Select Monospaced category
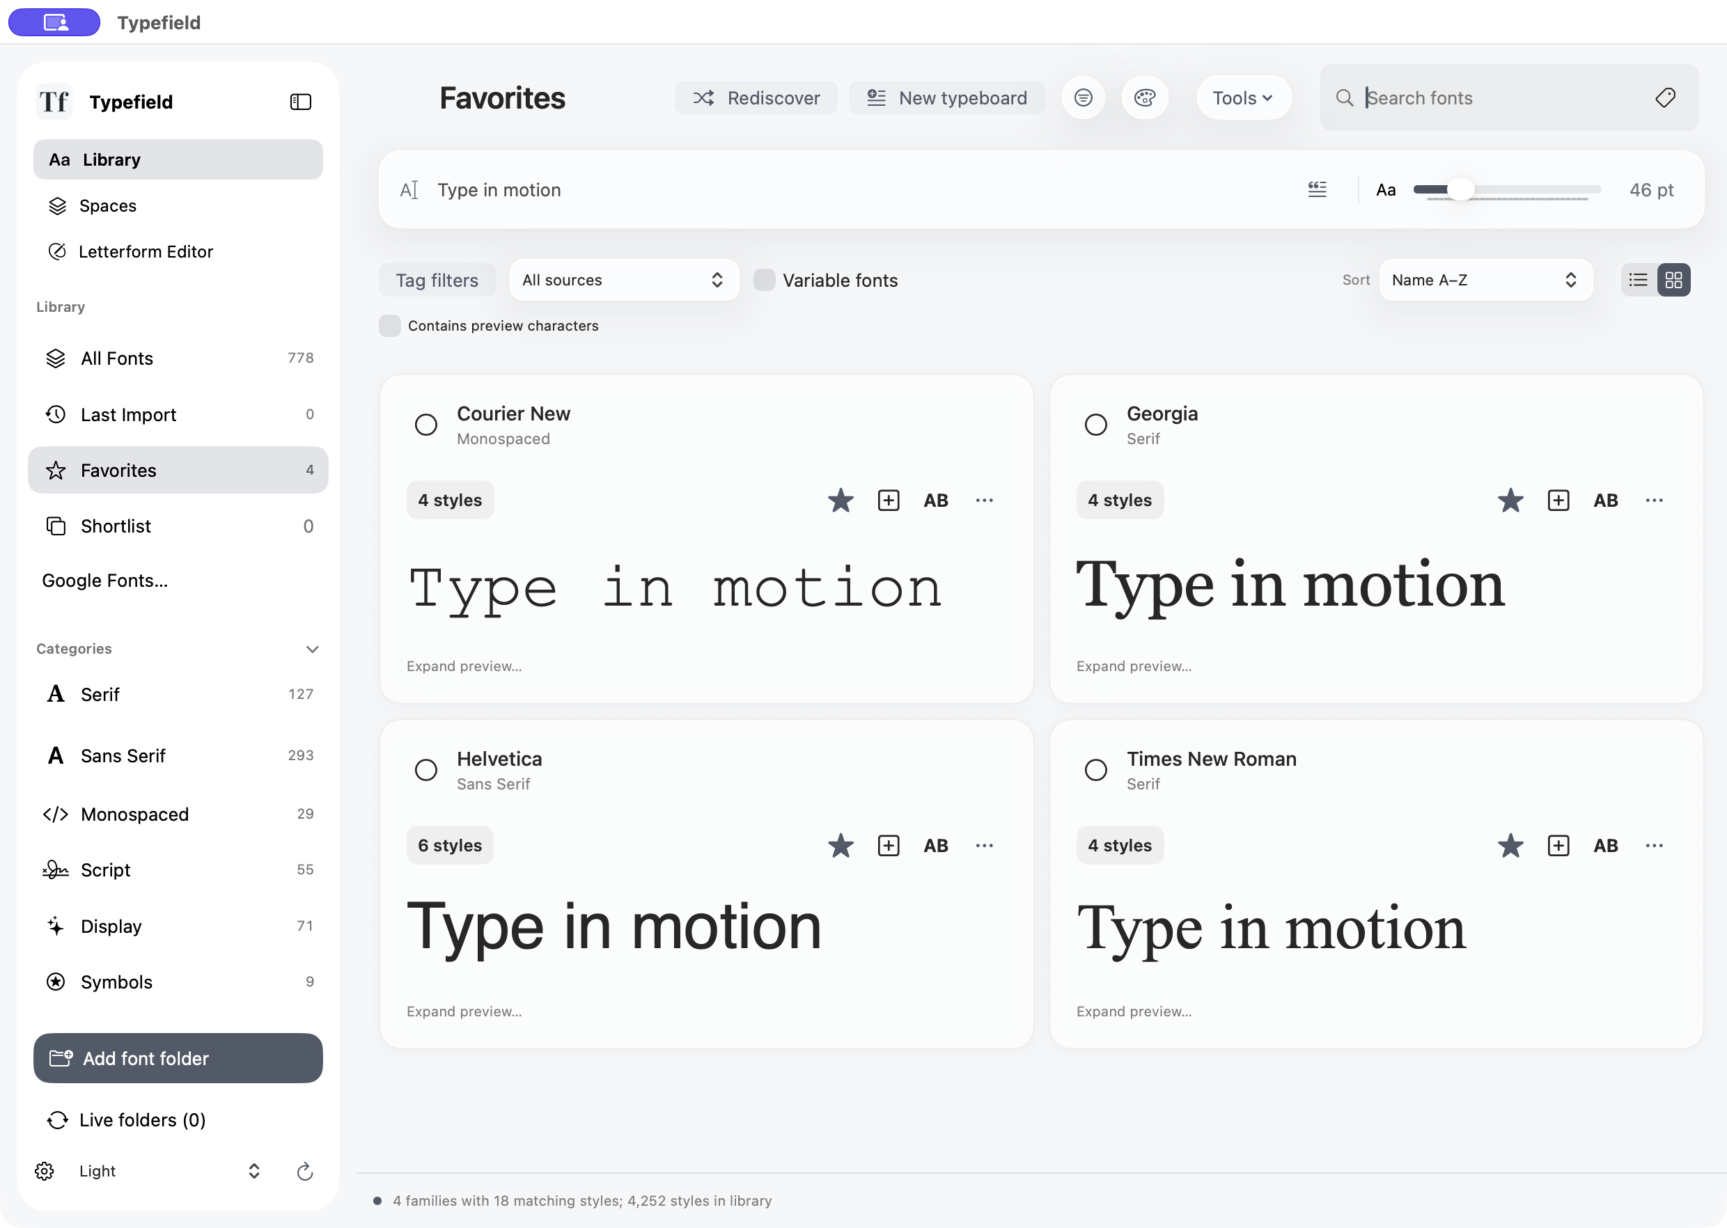 [178, 814]
